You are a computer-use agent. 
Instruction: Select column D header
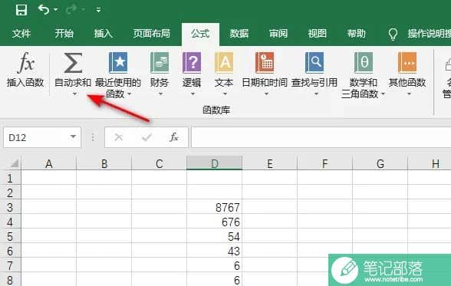215,163
